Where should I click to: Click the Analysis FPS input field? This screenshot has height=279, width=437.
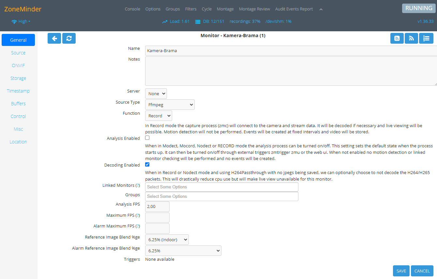click(157, 207)
